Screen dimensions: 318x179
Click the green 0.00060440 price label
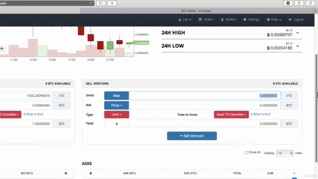pos(141,43)
